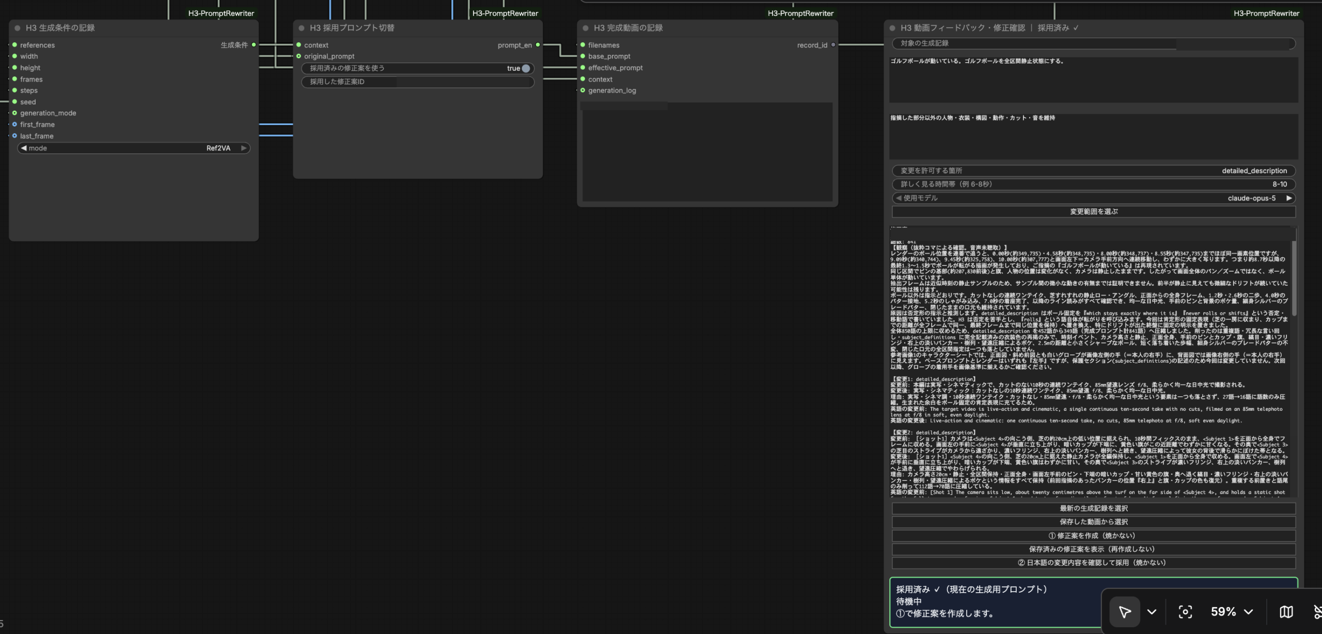Click the H3 完成動画の記録 node title

tap(628, 28)
